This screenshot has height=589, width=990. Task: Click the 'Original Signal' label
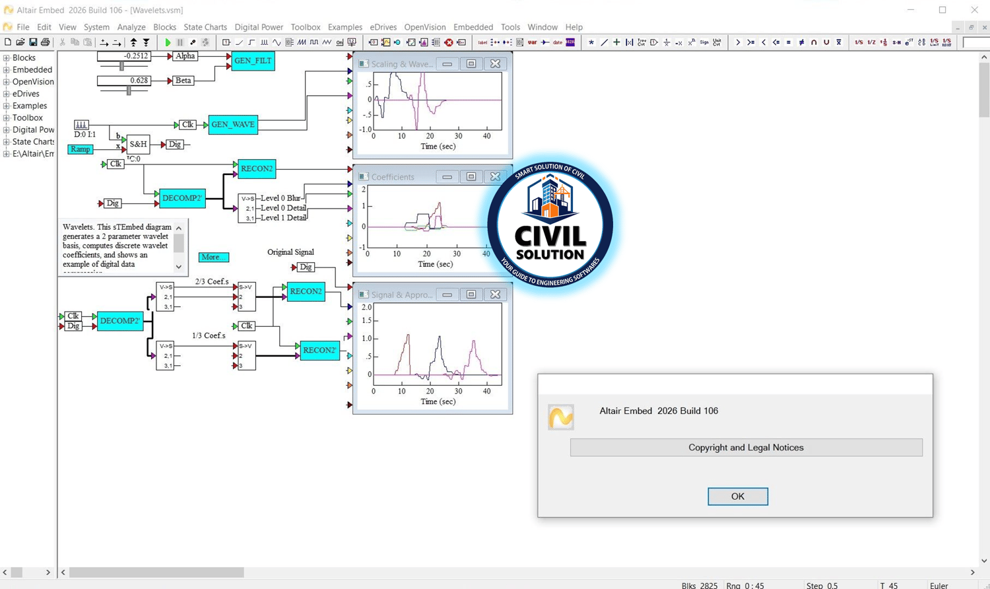point(290,252)
